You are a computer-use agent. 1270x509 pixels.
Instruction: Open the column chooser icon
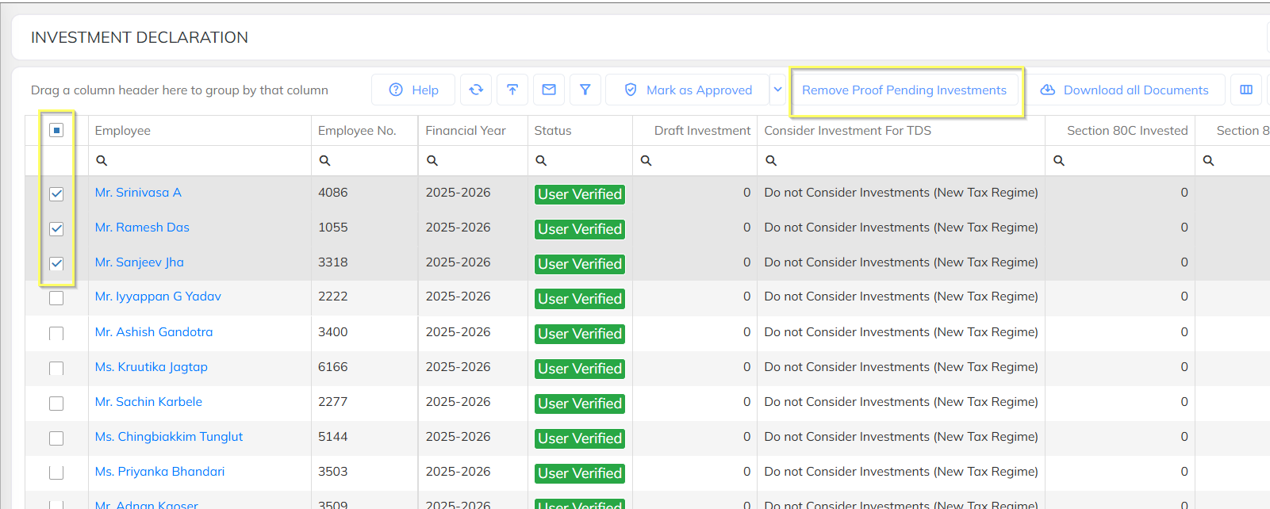(1246, 90)
